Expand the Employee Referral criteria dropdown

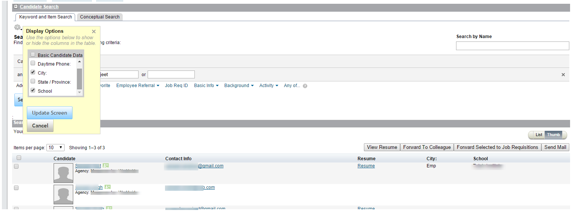click(138, 86)
